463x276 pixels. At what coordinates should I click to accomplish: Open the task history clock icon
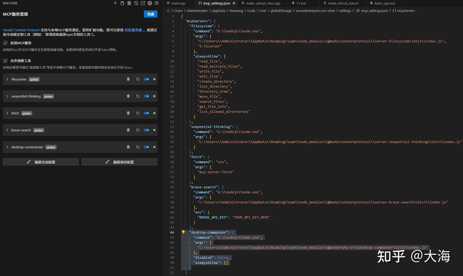pos(136,3)
